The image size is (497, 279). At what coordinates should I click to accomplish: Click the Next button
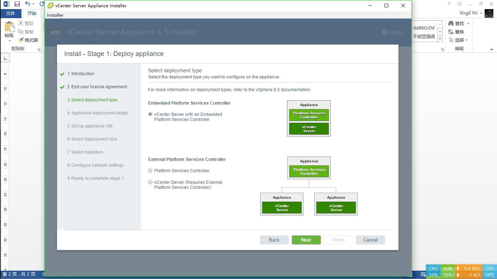(306, 240)
